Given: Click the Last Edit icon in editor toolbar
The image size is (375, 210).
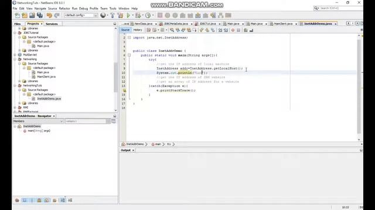Looking at the screenshot, I should [x=148, y=30].
